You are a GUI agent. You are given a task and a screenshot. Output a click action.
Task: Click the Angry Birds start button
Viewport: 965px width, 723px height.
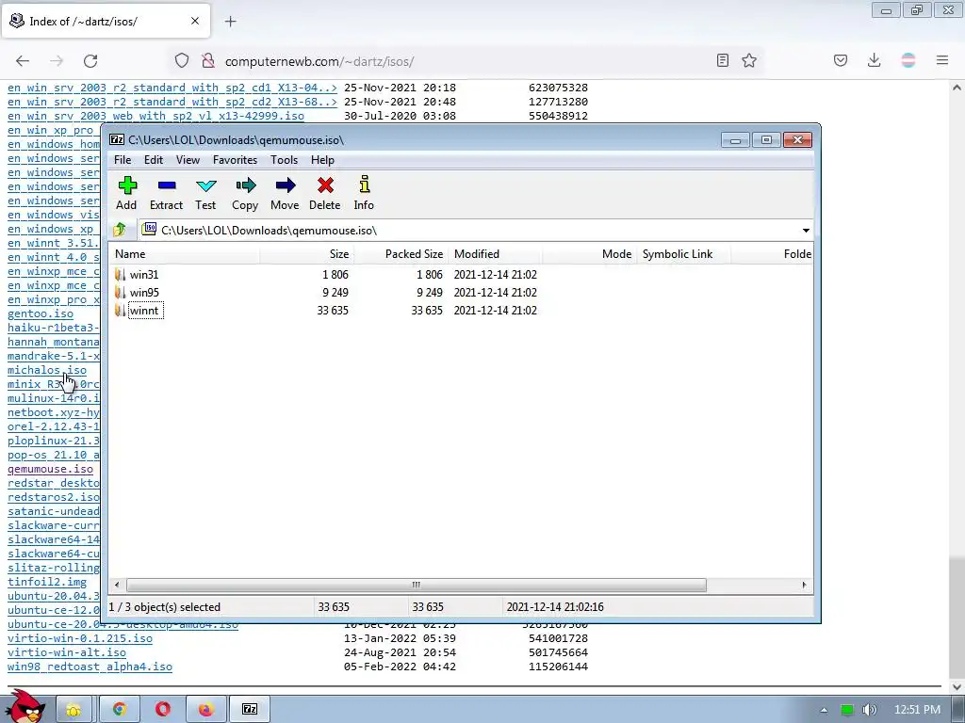point(25,706)
